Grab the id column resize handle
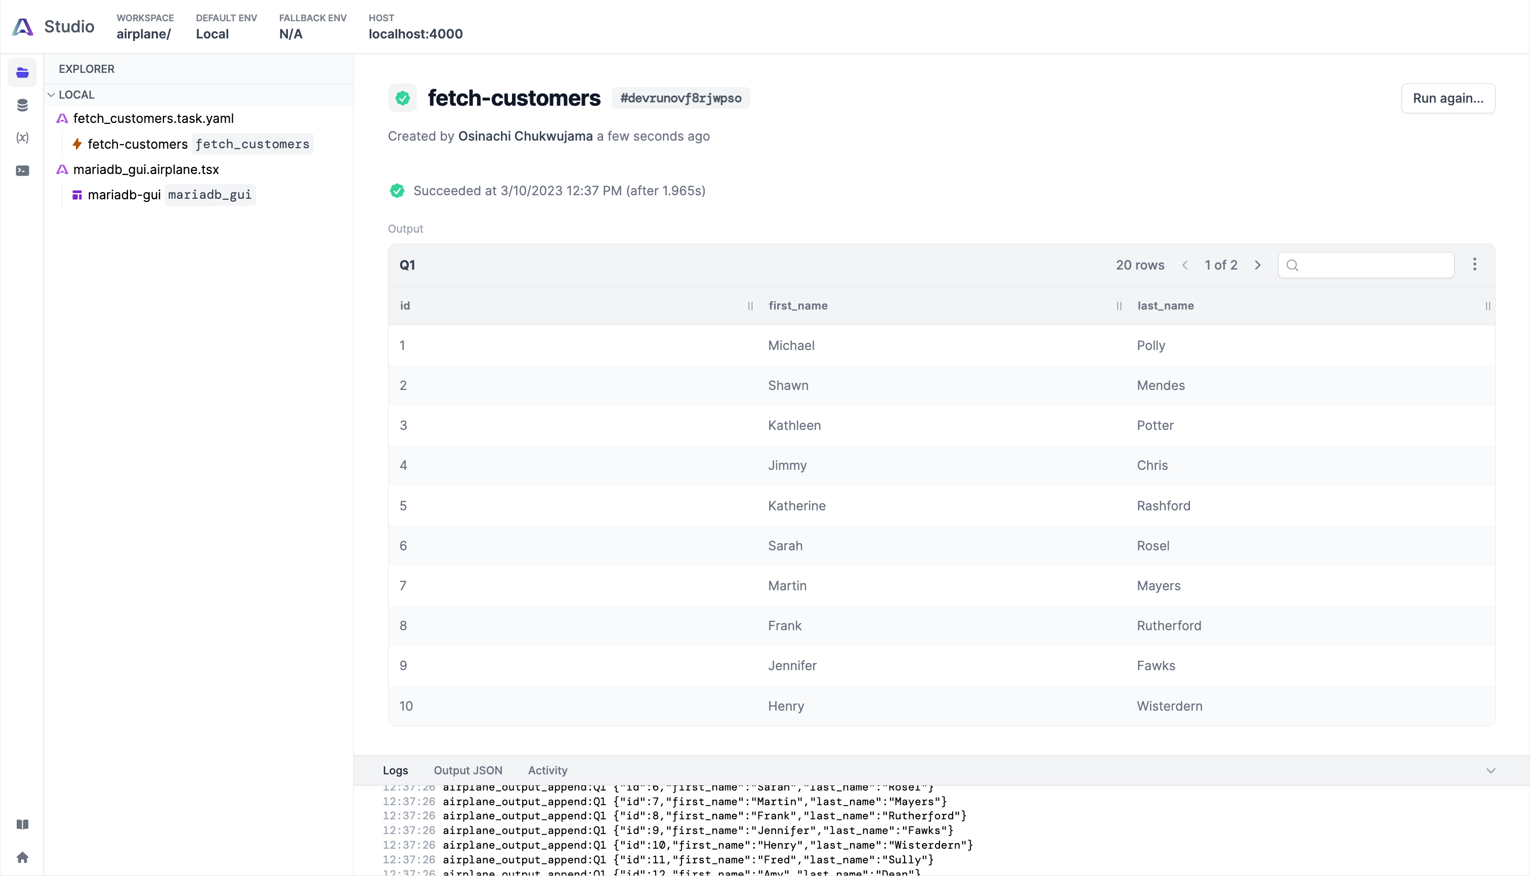Viewport: 1530px width, 876px height. [x=750, y=306]
